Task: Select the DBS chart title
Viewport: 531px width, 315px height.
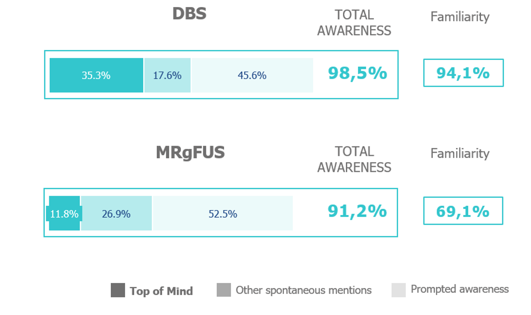Action: pos(189,14)
